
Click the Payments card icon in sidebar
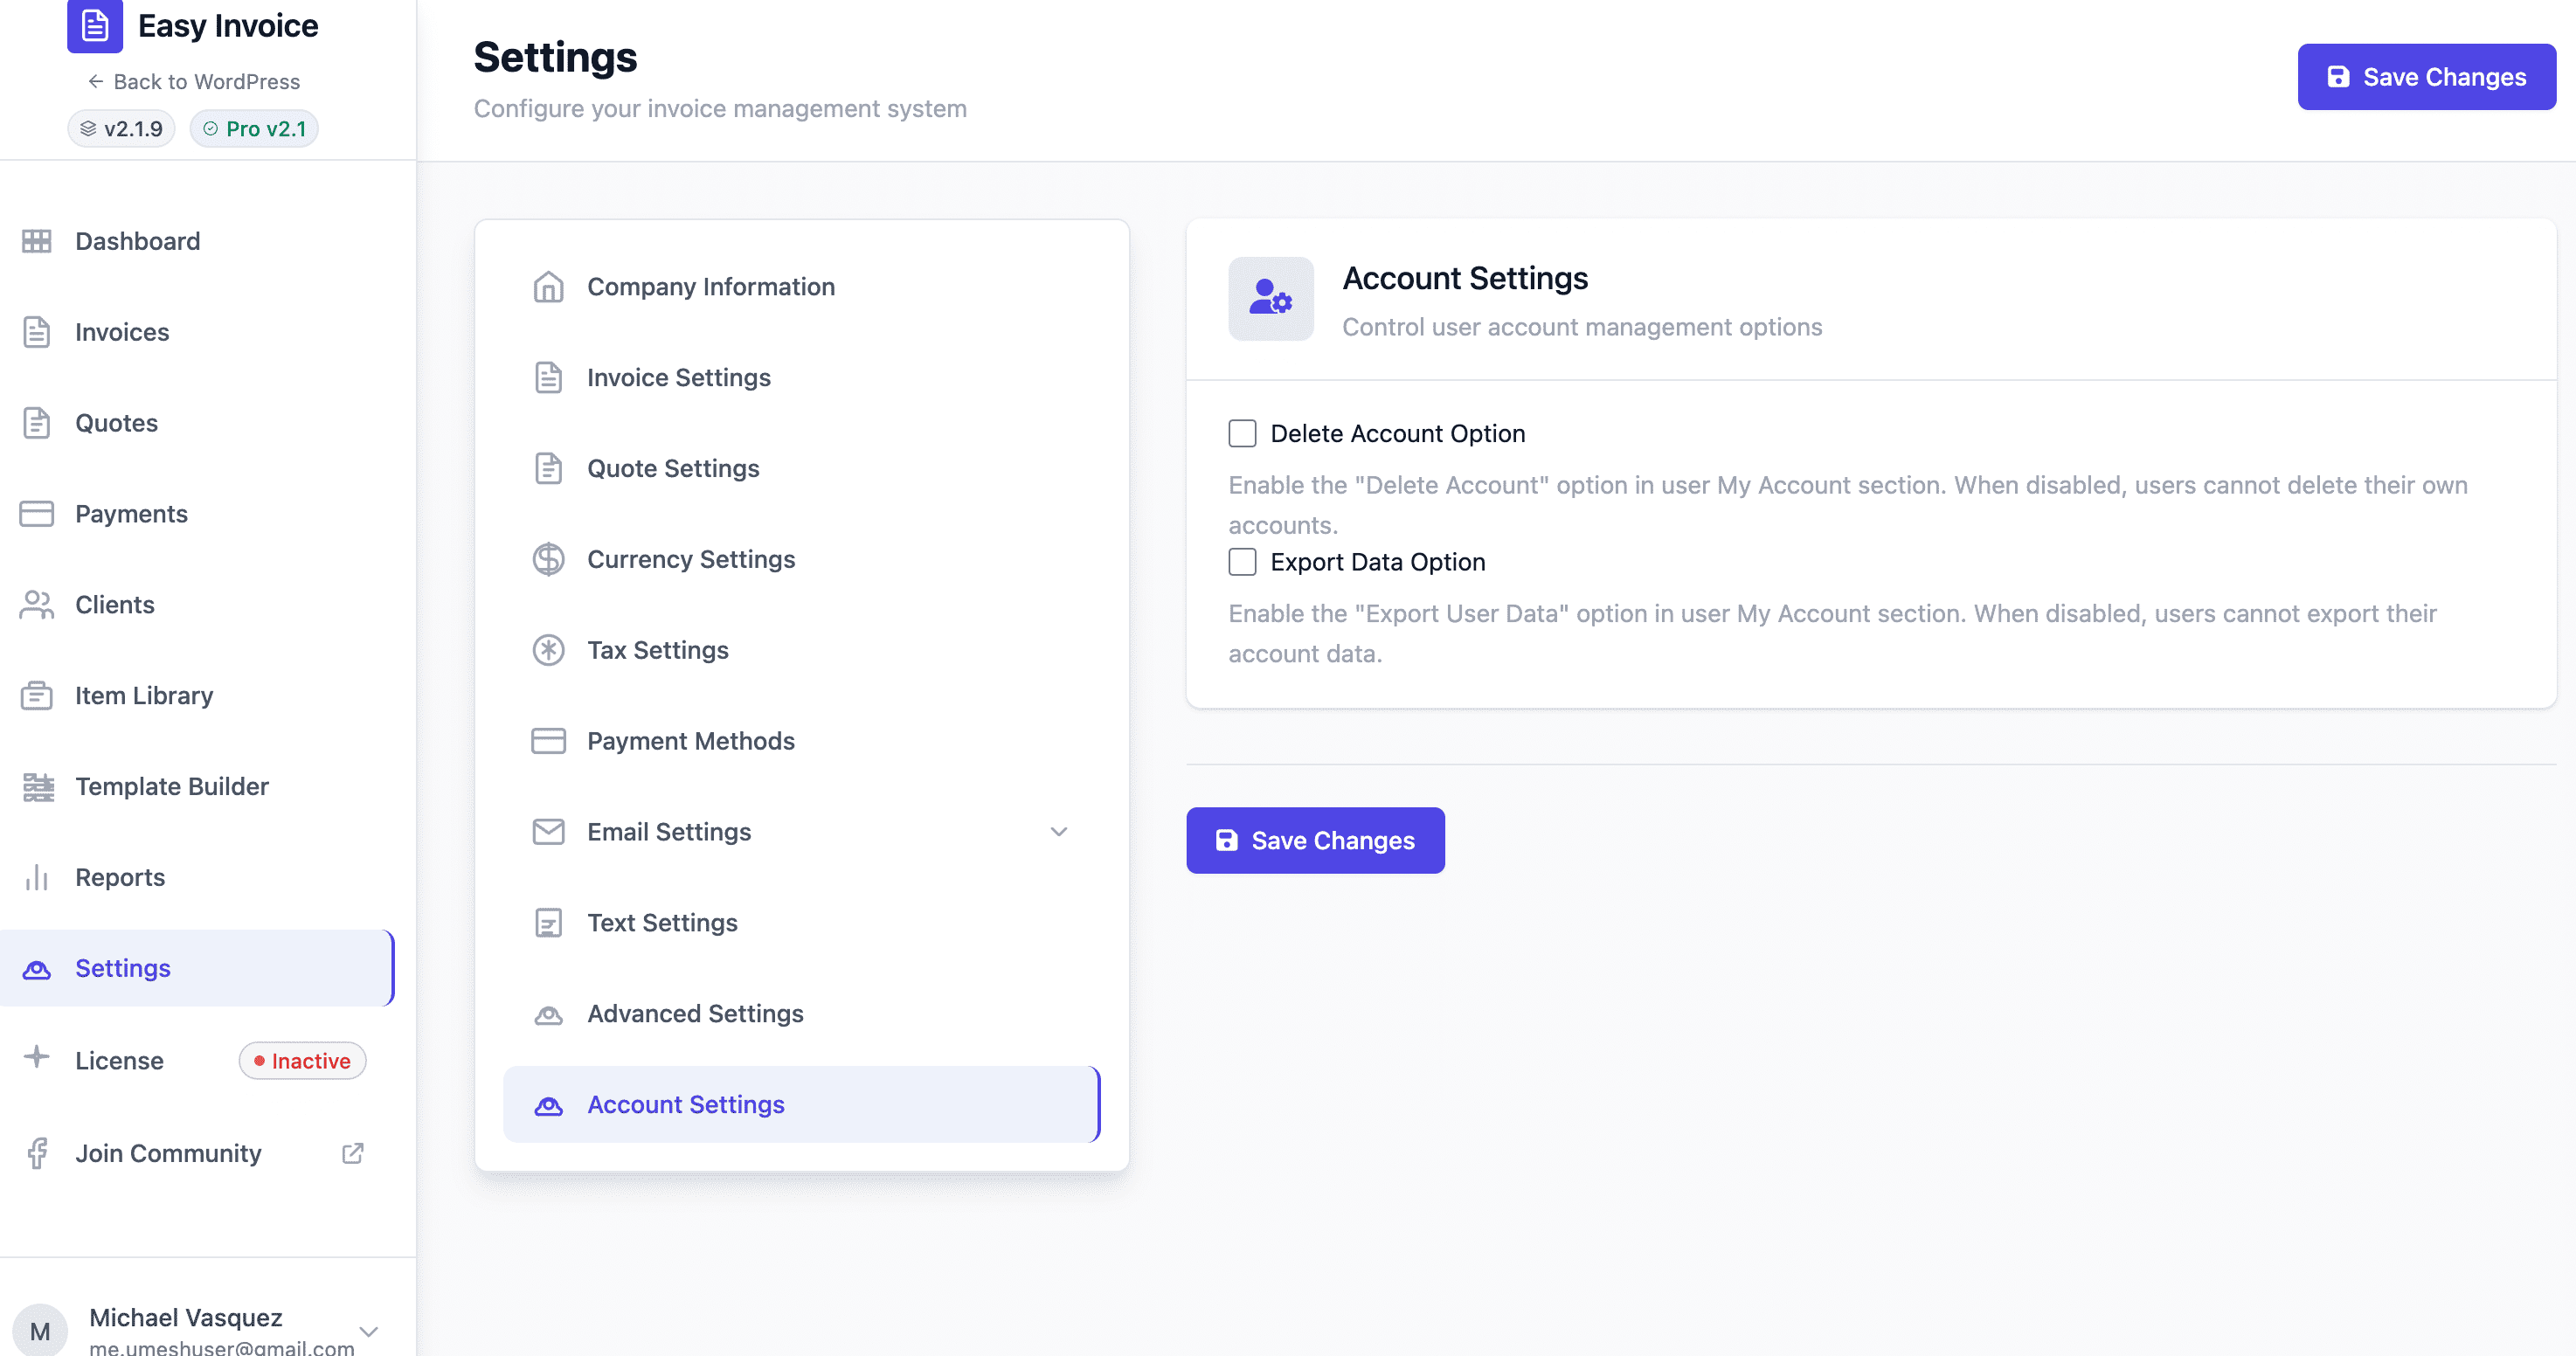click(x=37, y=514)
